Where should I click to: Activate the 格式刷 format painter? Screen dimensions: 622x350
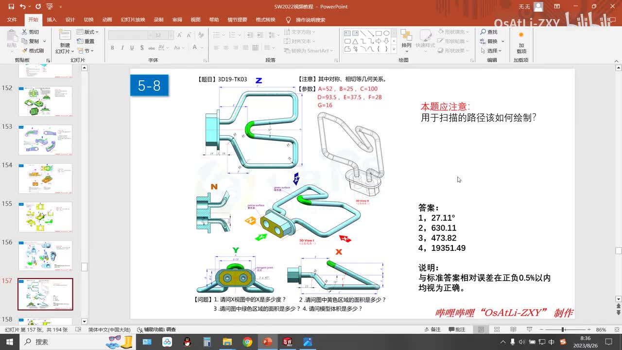[33, 51]
